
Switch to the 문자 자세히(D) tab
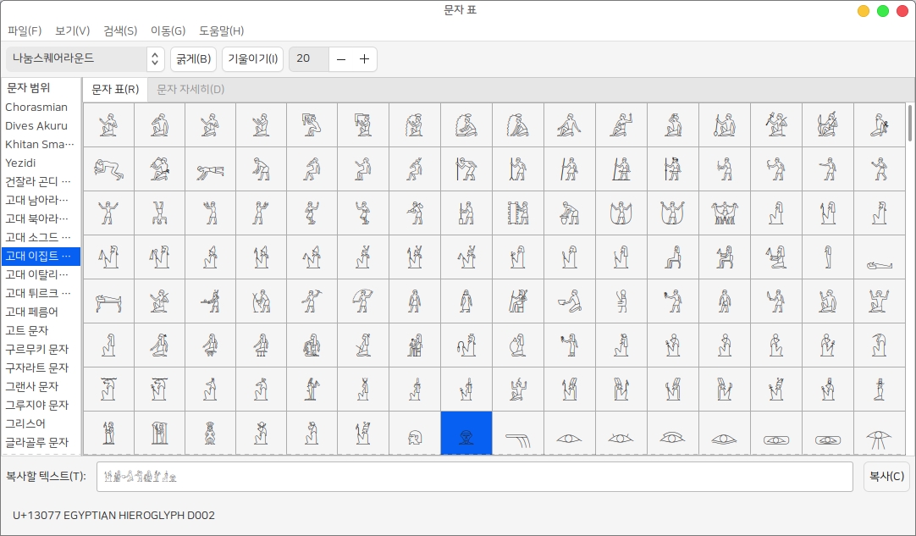pos(190,89)
